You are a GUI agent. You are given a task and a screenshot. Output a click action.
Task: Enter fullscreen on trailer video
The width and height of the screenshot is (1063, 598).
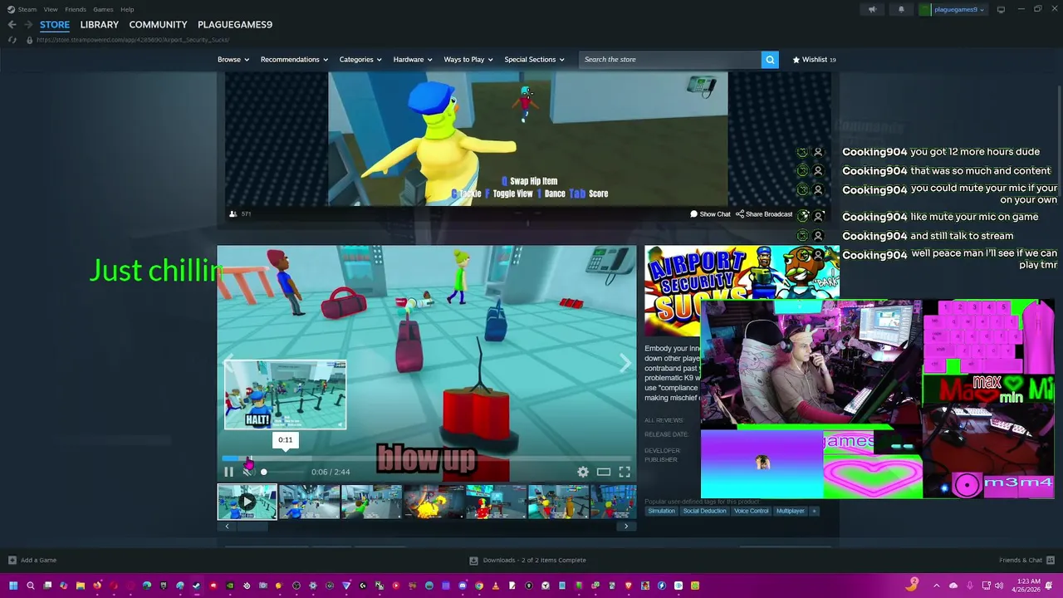625,472
